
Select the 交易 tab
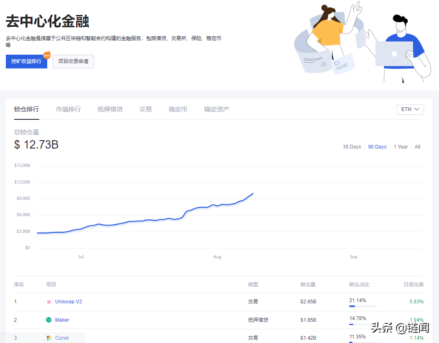[145, 109]
